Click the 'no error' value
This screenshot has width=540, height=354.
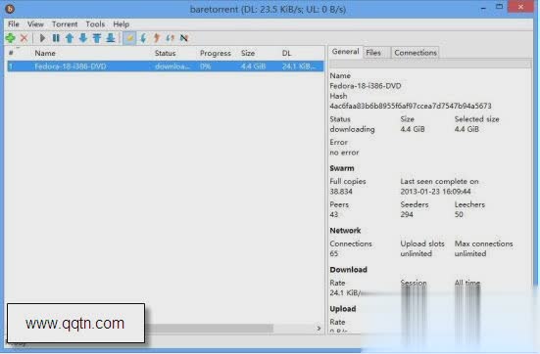[344, 153]
